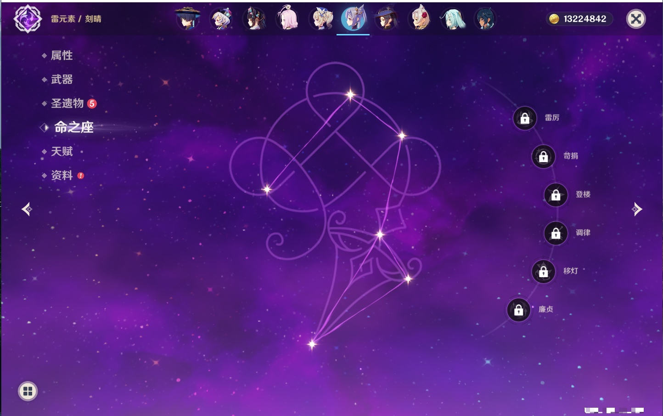Click the Mora amount 13224842
This screenshot has height=416, width=663.
pyautogui.click(x=585, y=19)
